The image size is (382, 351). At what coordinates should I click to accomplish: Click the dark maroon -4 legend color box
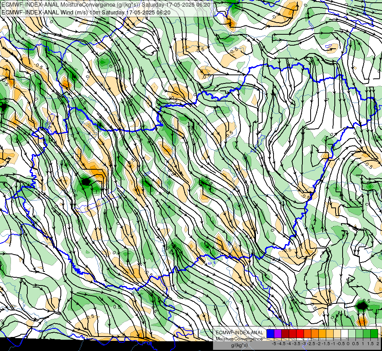coord(285,334)
